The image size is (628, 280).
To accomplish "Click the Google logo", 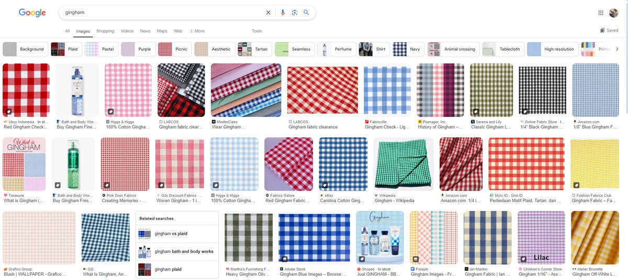I will point(32,13).
